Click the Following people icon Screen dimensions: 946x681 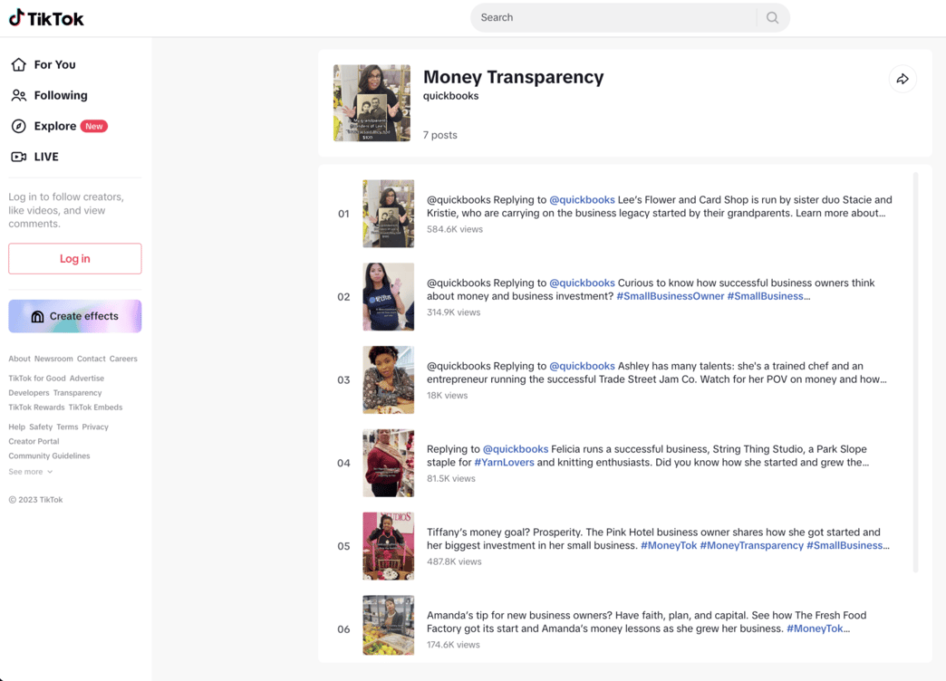point(19,95)
